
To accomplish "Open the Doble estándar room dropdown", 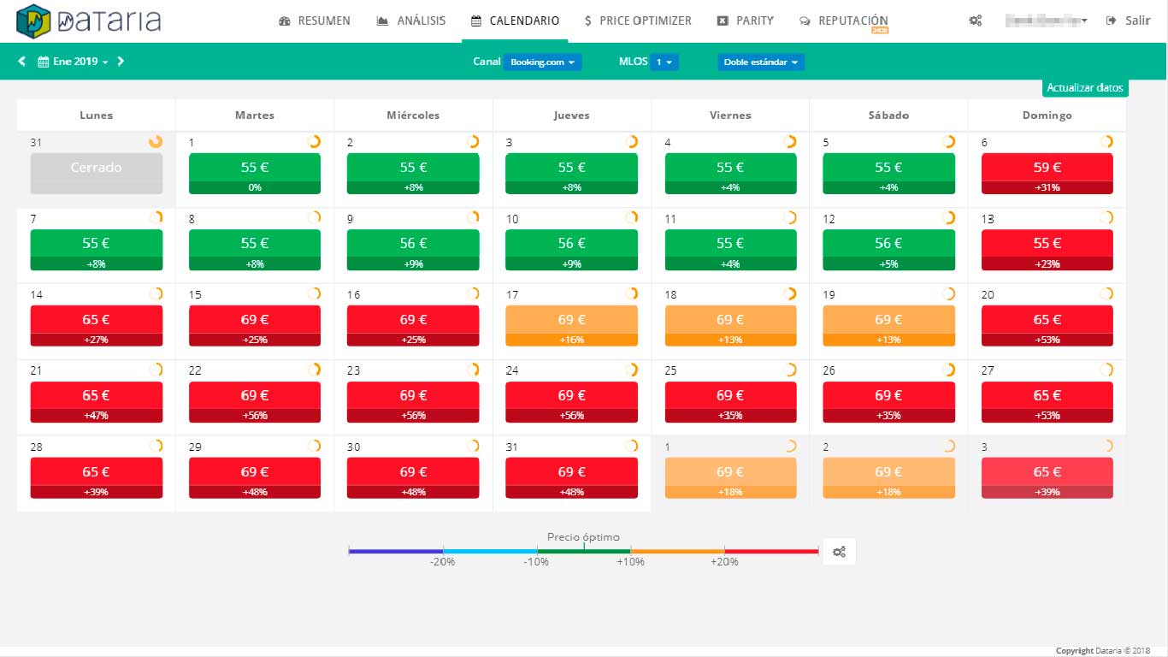I will click(760, 62).
